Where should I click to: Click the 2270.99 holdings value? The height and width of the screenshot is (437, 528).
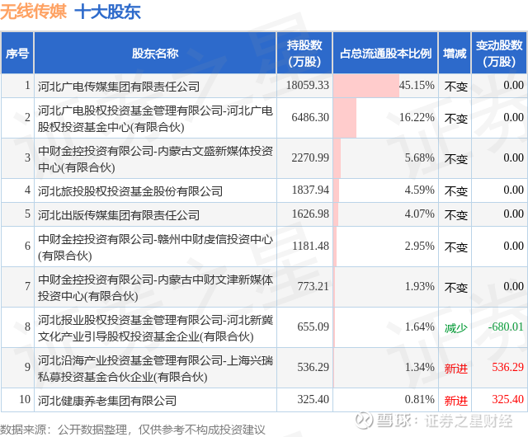310,157
